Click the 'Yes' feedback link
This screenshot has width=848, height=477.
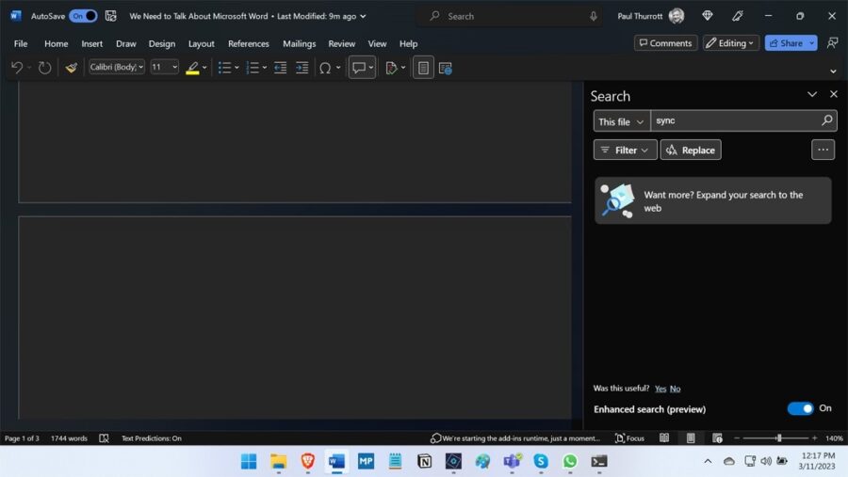point(660,389)
